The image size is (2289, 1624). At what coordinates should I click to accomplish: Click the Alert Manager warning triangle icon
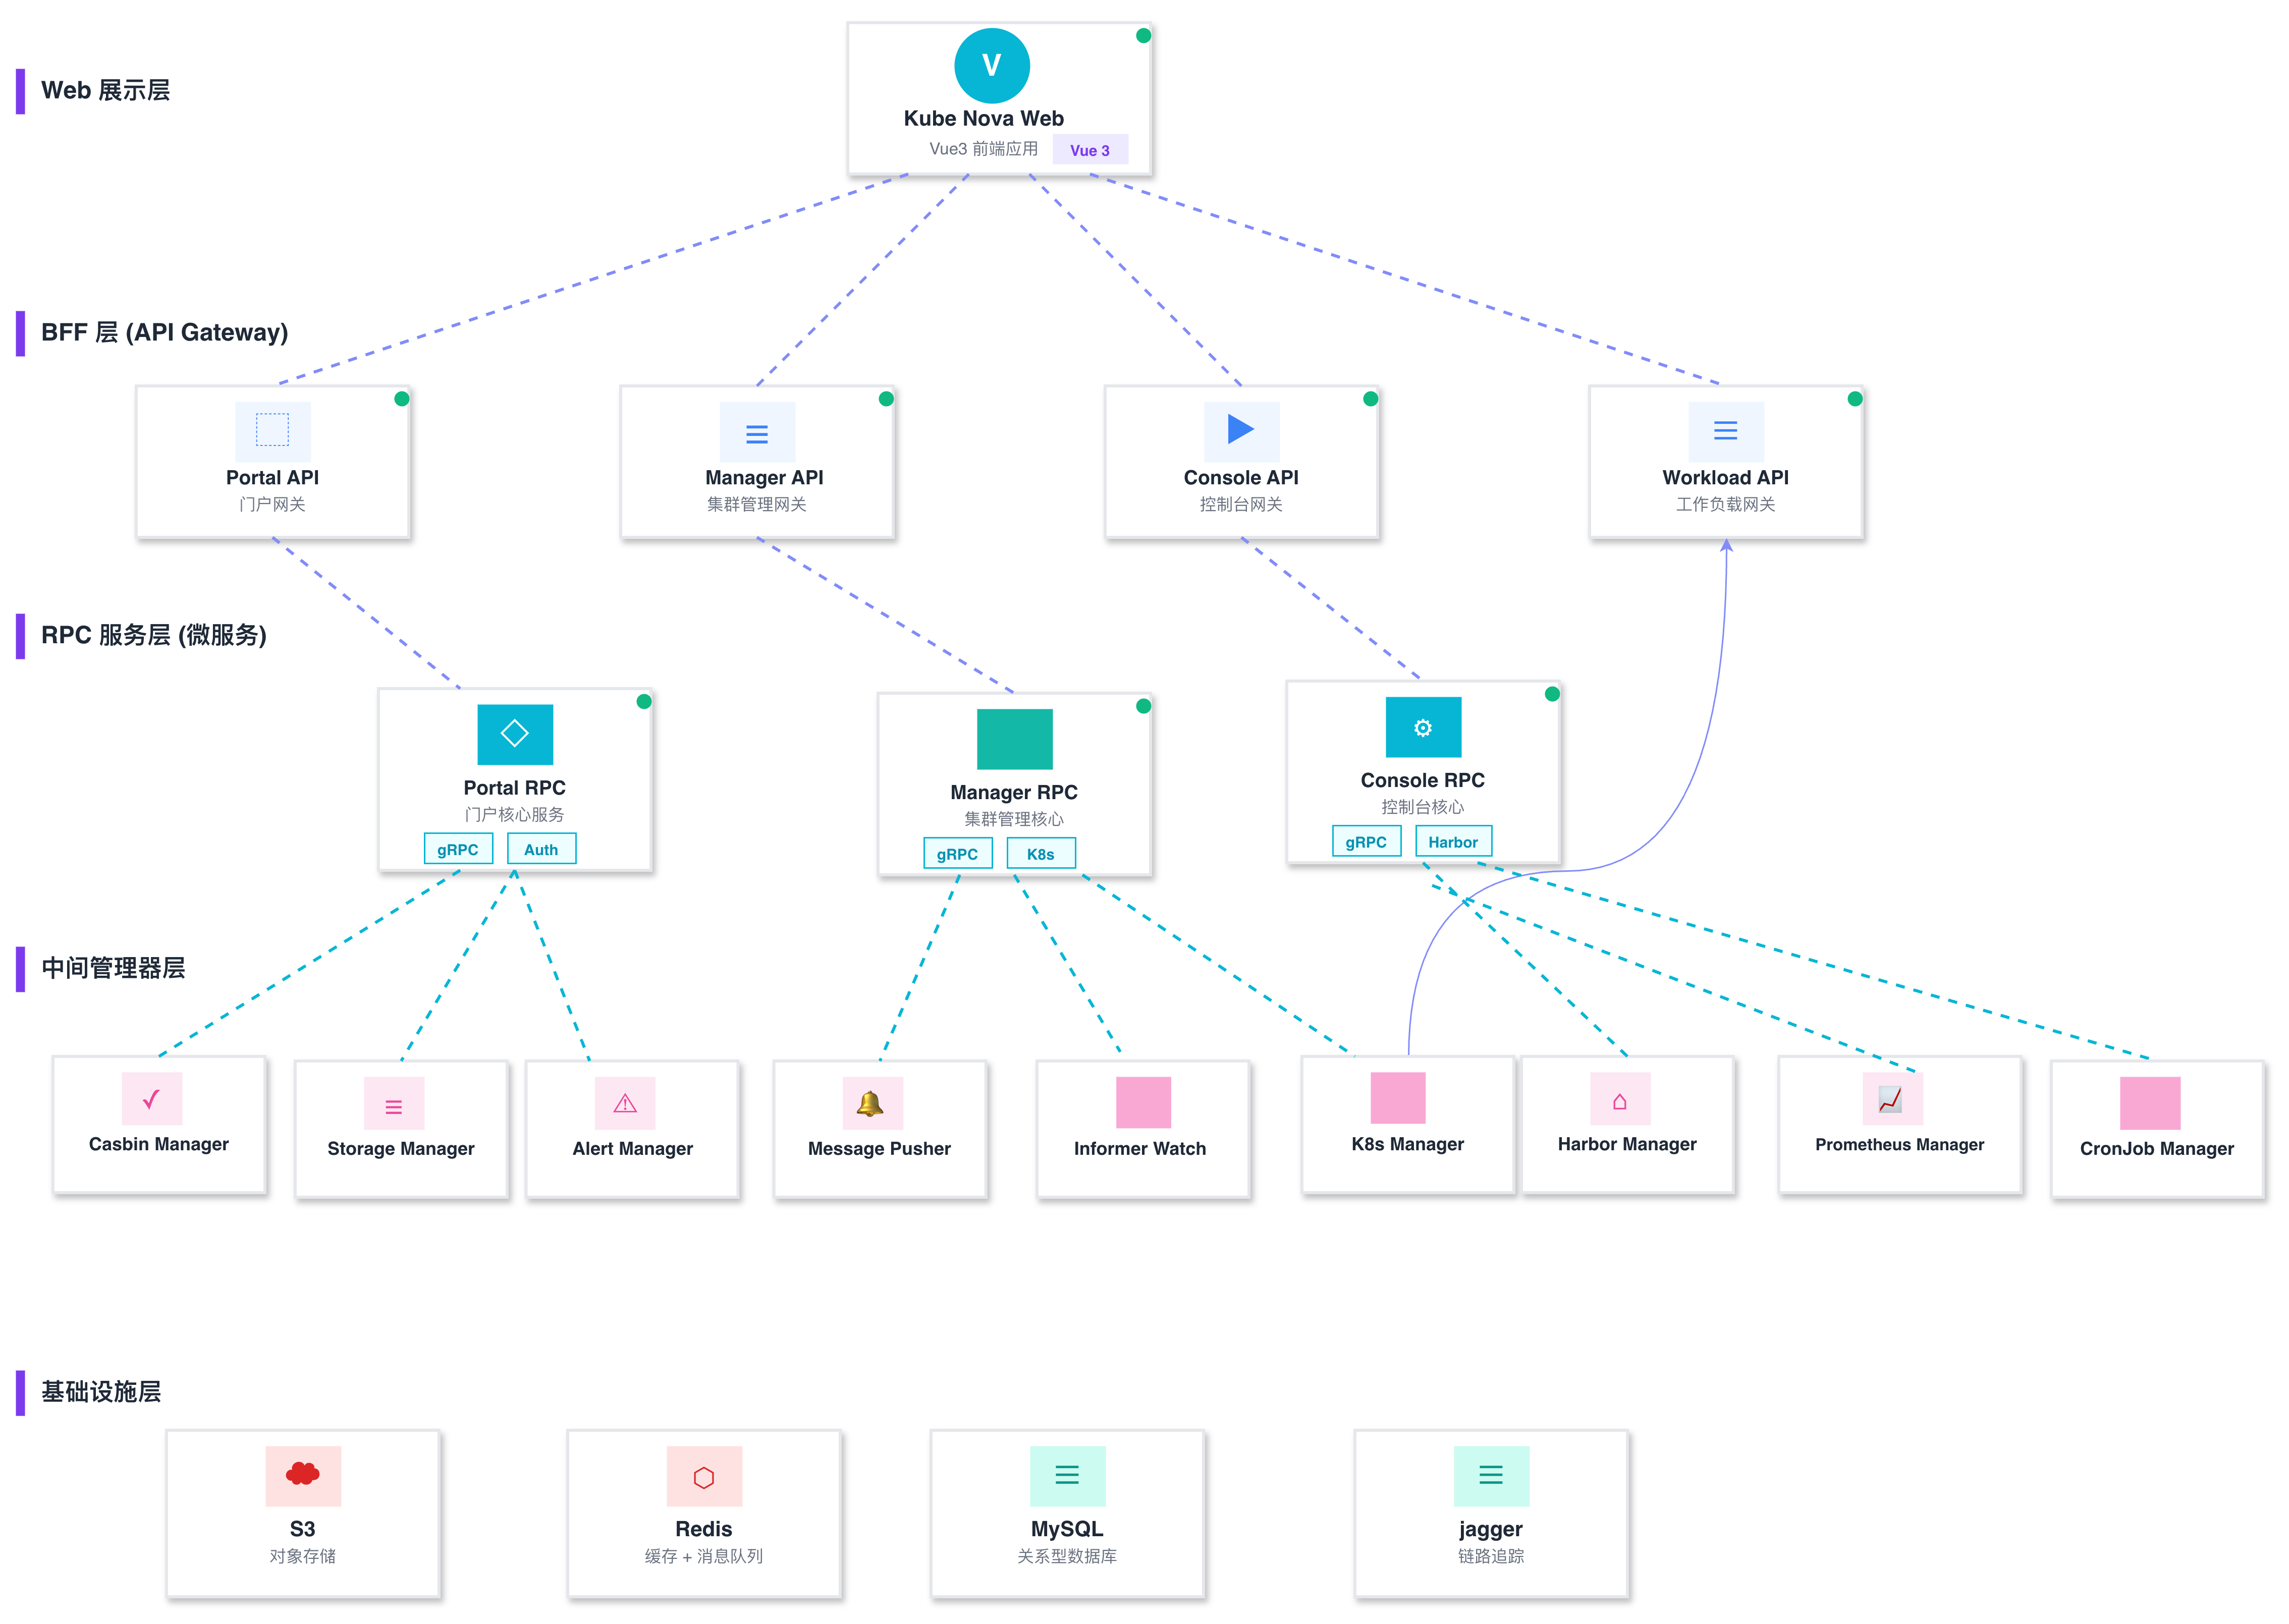click(x=625, y=1103)
